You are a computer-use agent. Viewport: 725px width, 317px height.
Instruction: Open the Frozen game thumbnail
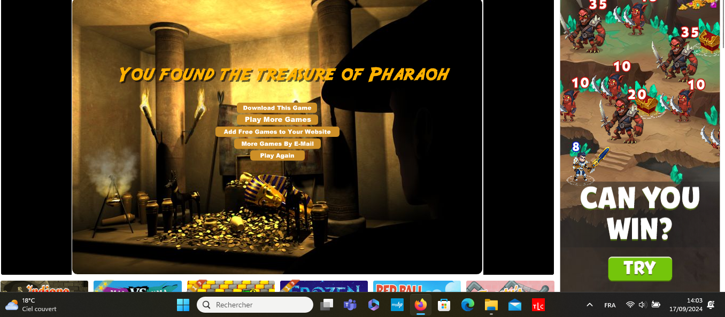coord(324,287)
